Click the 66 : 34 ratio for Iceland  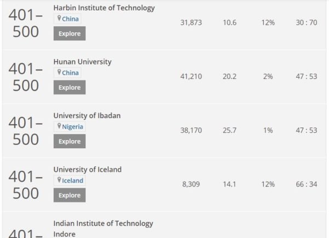307,184
